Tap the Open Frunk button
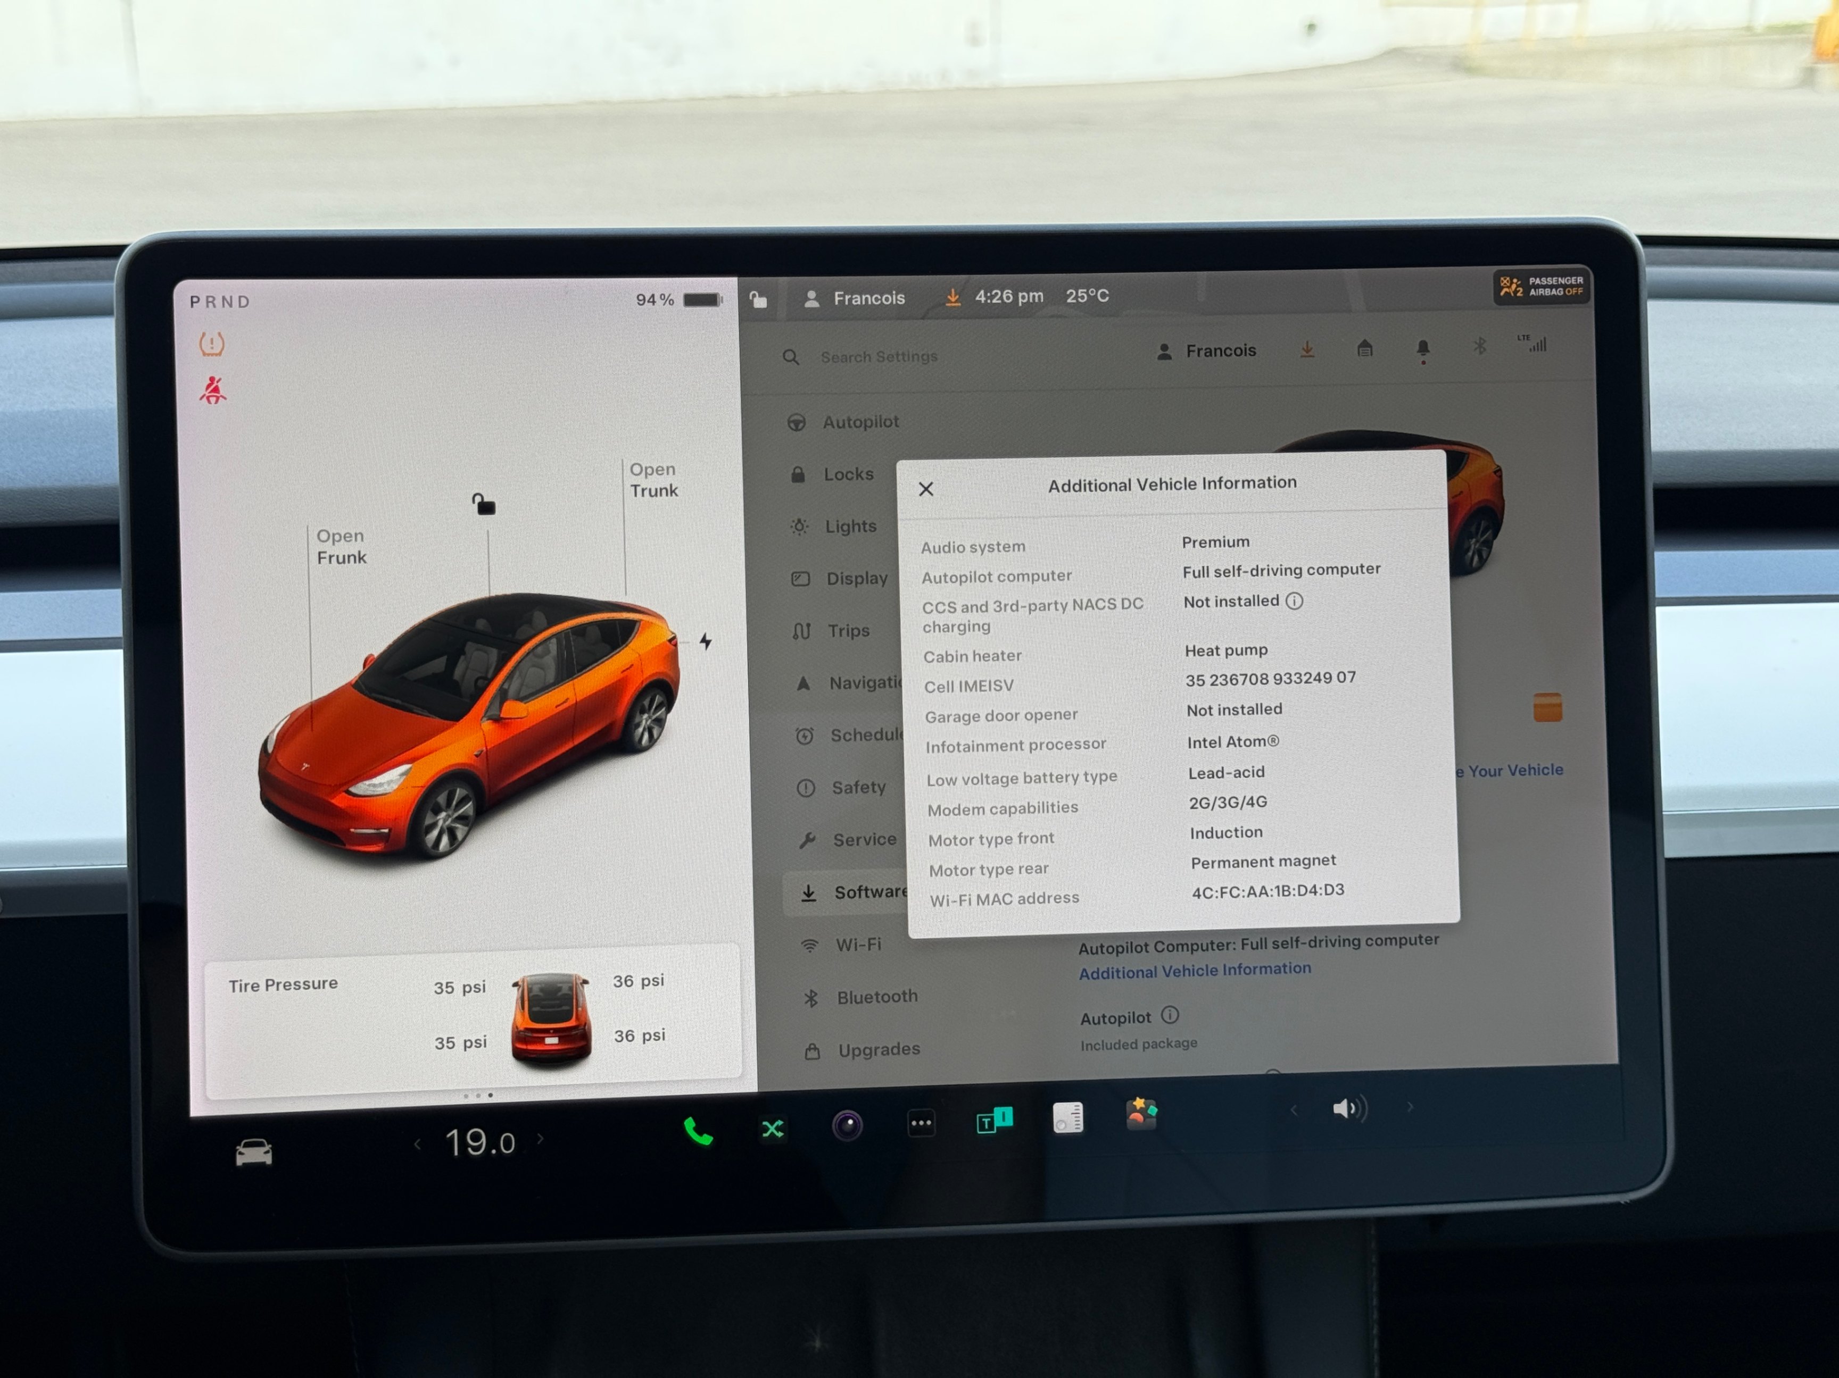 pos(341,547)
